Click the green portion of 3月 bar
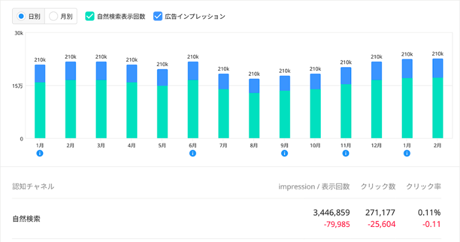The height and width of the screenshot is (242, 460). pos(101,109)
